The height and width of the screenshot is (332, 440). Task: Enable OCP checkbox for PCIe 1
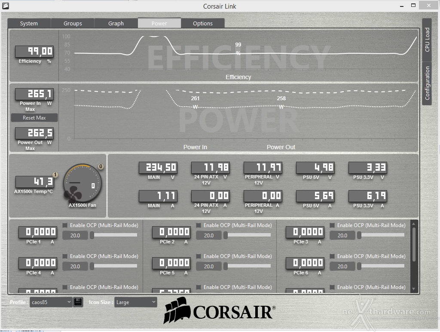(65, 225)
